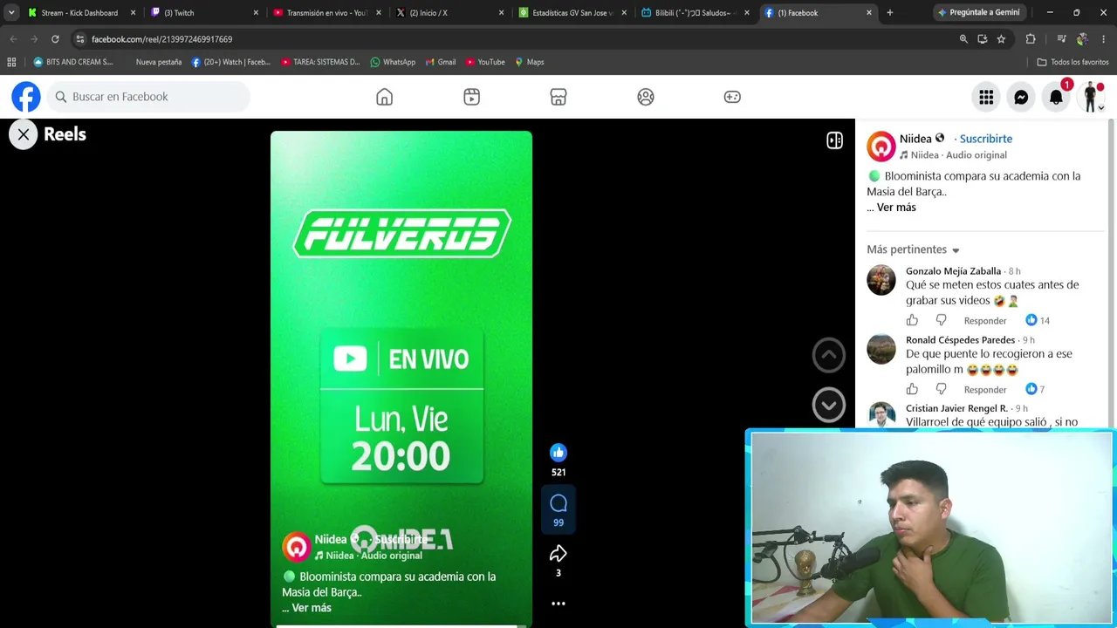The height and width of the screenshot is (628, 1117).
Task: Open the reel's three-dot options menu
Action: coord(558,604)
